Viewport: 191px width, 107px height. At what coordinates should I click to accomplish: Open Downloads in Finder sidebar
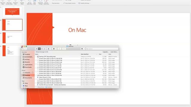click(x=27, y=67)
